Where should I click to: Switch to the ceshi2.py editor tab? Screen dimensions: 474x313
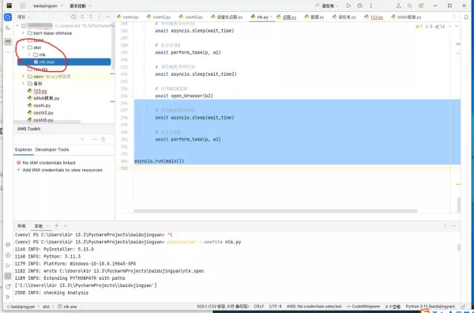[159, 17]
